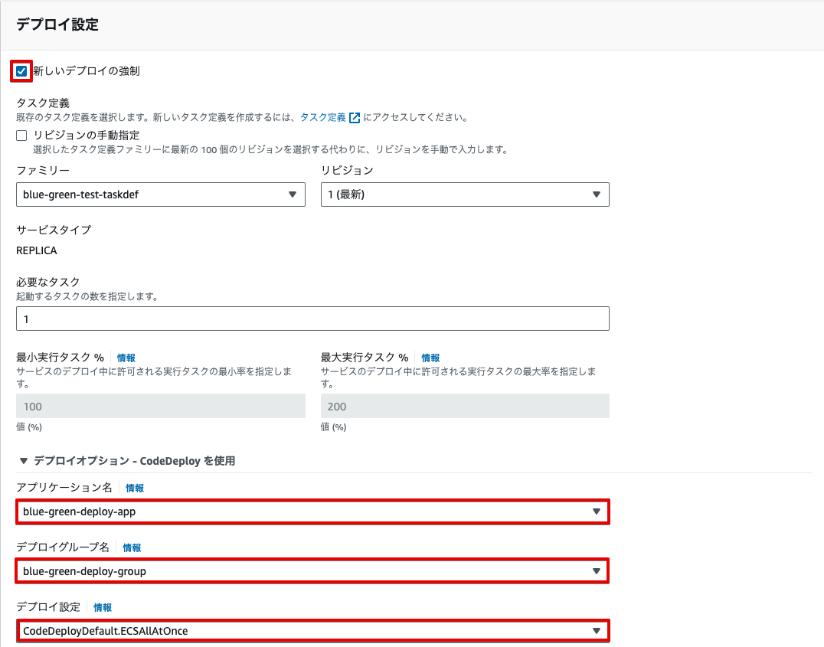This screenshot has width=824, height=647.
Task: Open デプロイグループ名 dropdown blue-green-deploy-group
Action: 312,570
